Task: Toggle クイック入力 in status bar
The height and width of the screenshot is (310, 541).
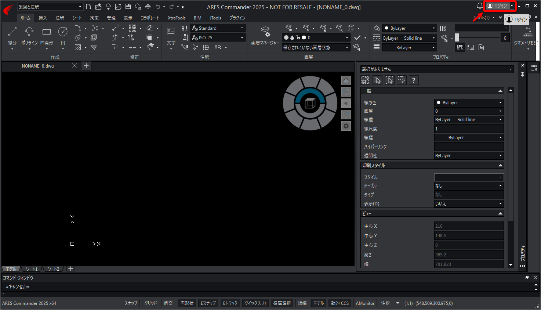Action: [255, 303]
